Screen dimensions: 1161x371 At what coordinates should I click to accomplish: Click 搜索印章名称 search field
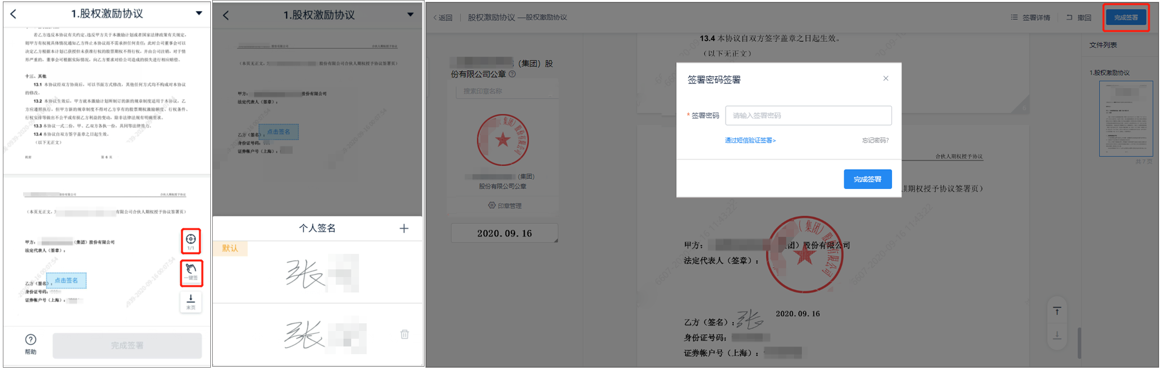point(506,91)
